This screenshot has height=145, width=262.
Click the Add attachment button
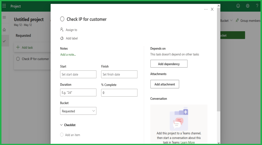click(x=164, y=84)
